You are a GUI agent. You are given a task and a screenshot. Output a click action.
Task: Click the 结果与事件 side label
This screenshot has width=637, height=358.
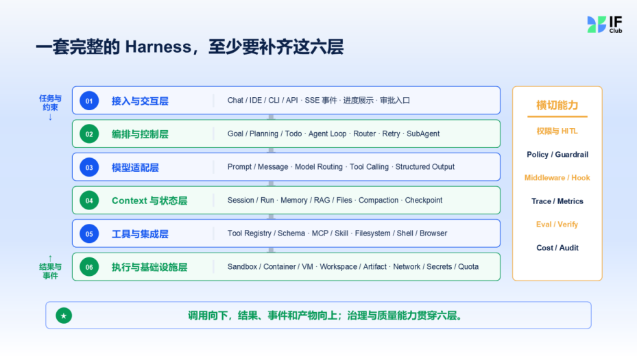coord(50,271)
